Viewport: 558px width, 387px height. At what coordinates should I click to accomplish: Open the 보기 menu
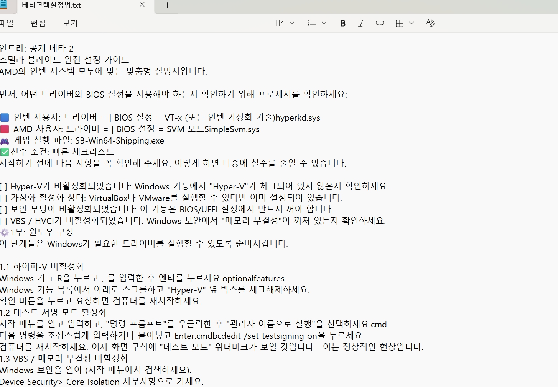70,23
